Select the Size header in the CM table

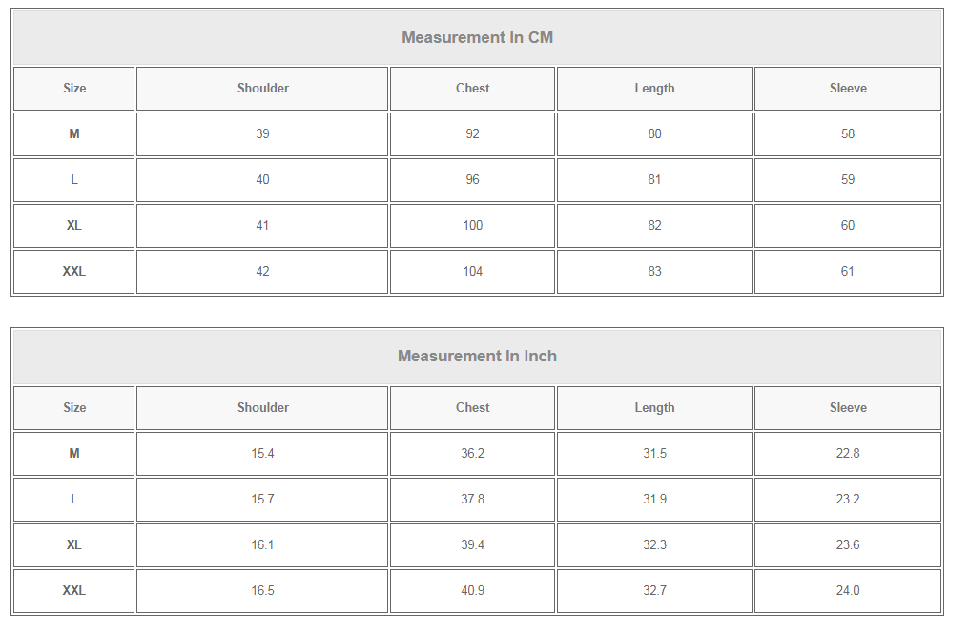coord(74,88)
